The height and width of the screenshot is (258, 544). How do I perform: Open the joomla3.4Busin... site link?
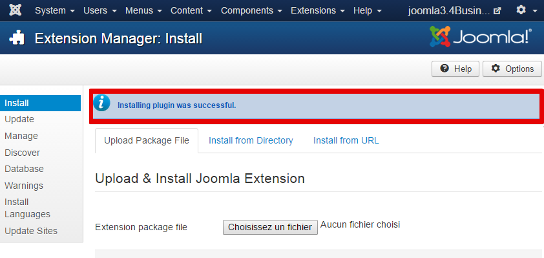[x=449, y=11]
